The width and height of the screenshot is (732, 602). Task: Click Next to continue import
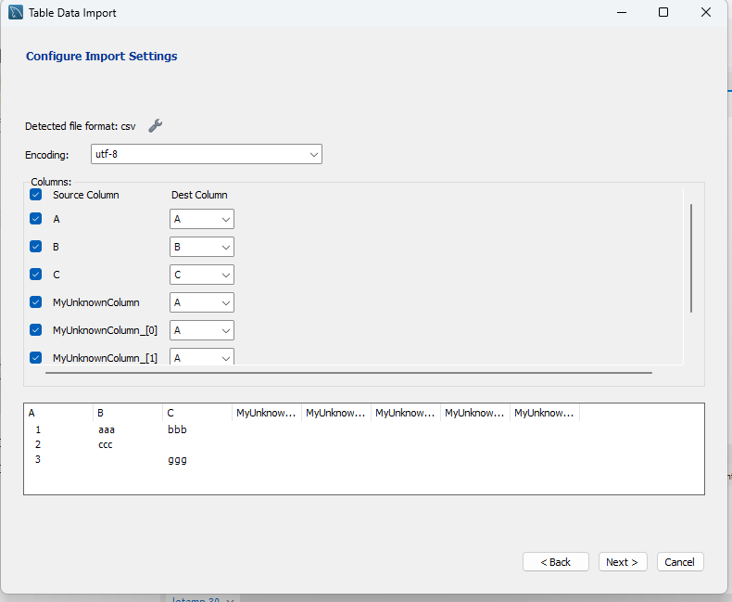coord(623,562)
